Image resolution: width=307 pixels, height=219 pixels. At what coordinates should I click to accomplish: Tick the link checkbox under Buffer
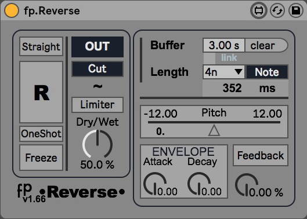click(x=210, y=58)
